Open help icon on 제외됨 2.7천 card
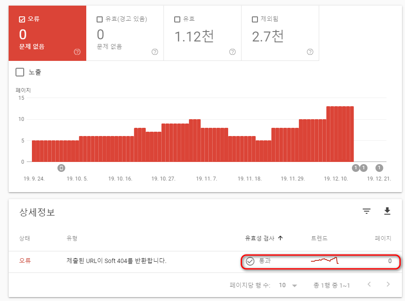Viewport: 405px width, 301px height. pyautogui.click(x=310, y=52)
